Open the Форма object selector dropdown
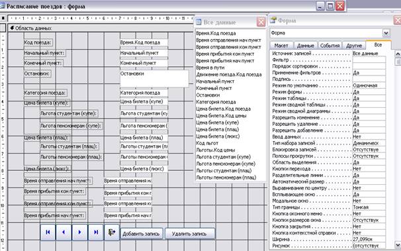This screenshot has height=251, width=401. [x=386, y=33]
